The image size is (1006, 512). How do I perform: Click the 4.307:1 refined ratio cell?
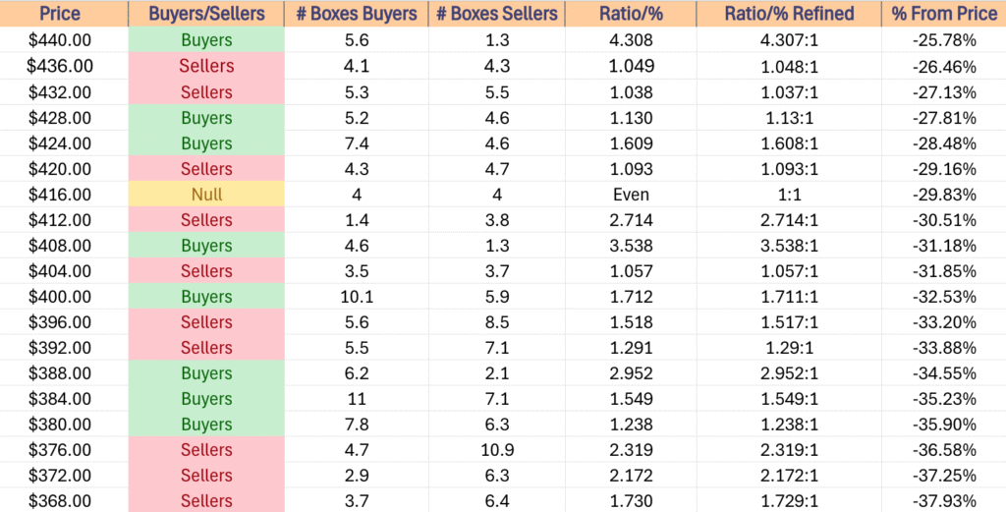point(789,40)
